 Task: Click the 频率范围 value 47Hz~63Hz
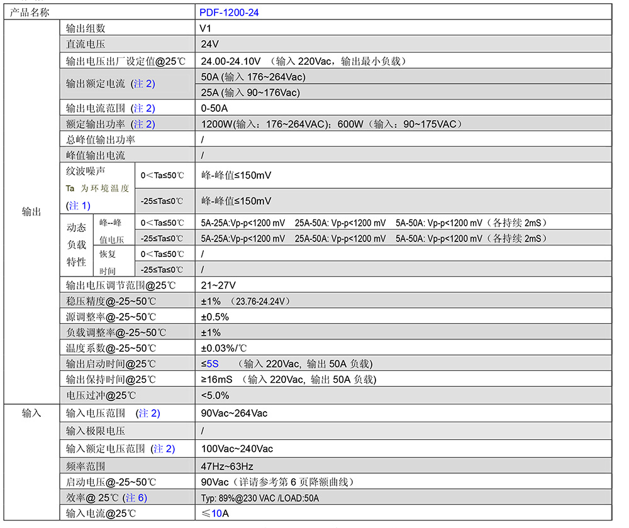227,466
